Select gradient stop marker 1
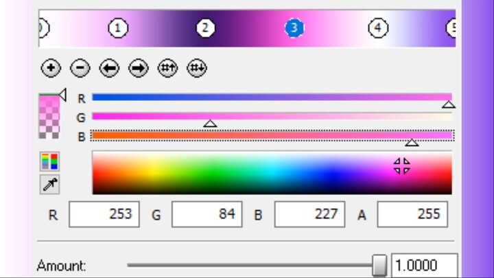The height and width of the screenshot is (278, 494). (x=119, y=28)
